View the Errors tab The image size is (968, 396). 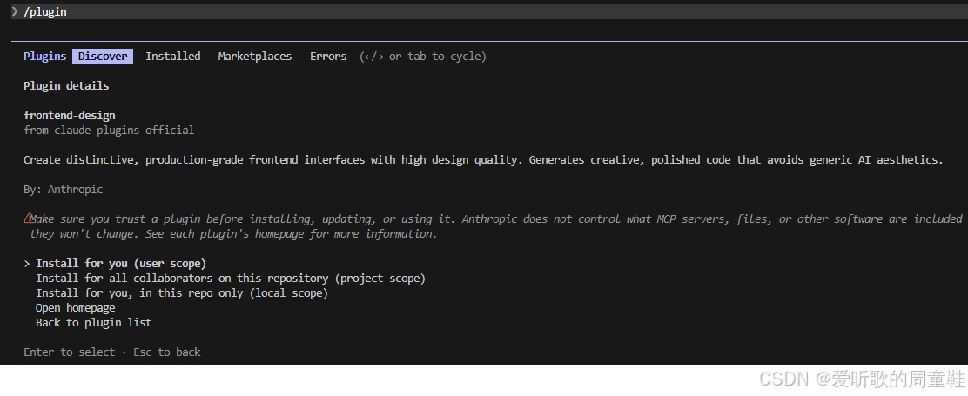328,56
